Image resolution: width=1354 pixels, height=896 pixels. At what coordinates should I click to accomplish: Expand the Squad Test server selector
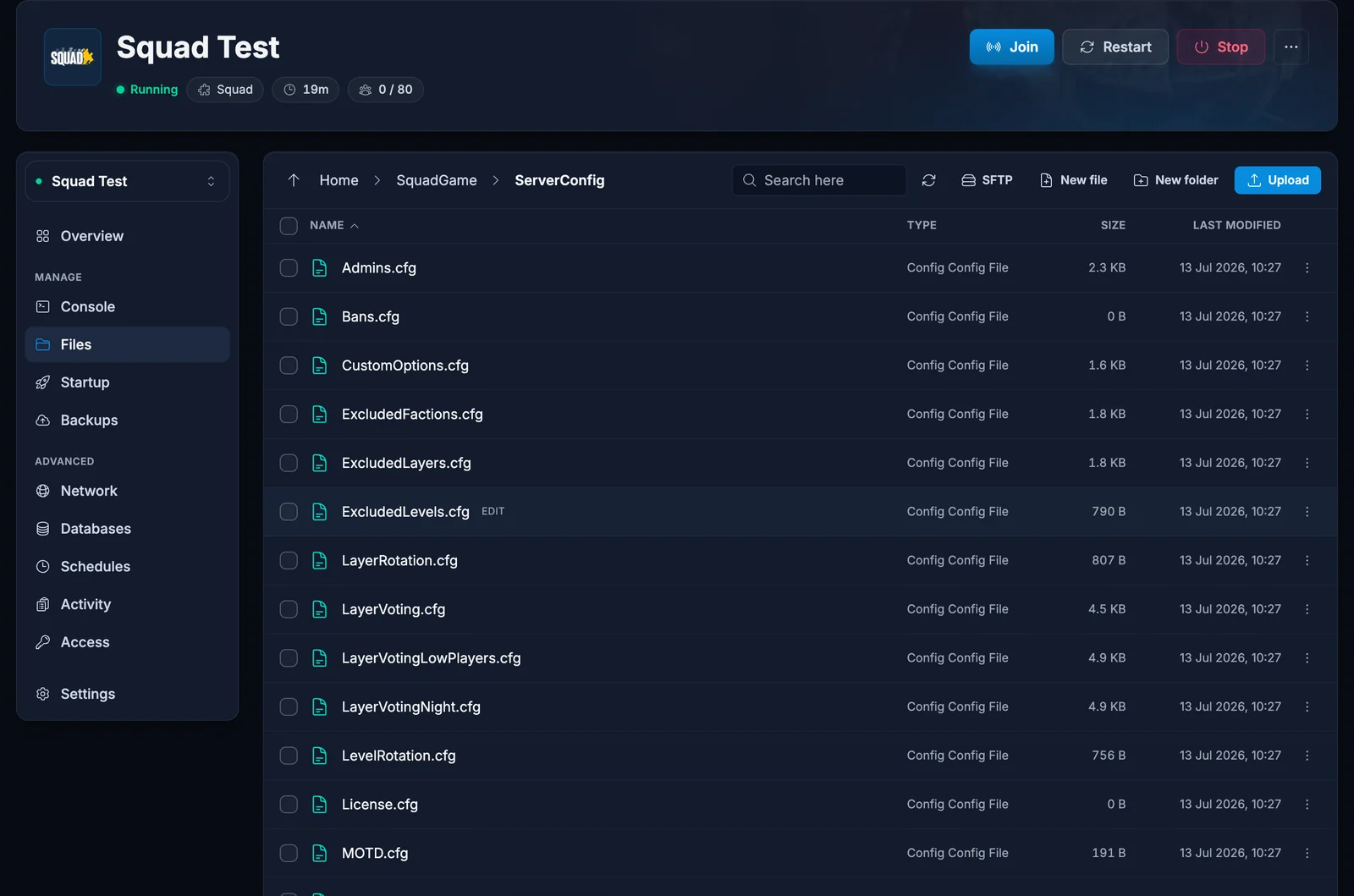127,181
